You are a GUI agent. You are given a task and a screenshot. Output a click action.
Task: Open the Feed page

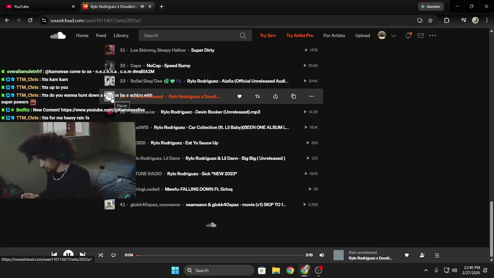101,36
